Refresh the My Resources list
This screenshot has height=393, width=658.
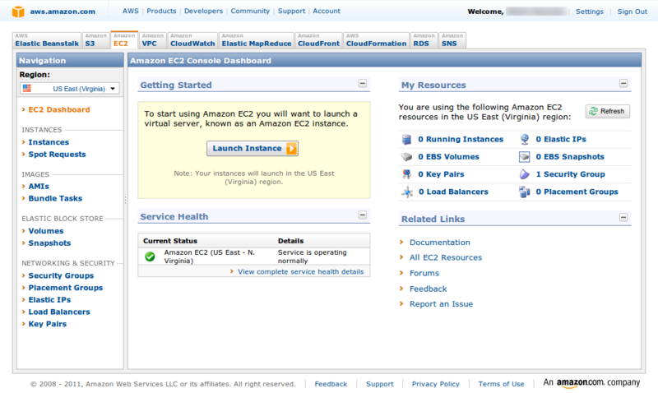(608, 111)
